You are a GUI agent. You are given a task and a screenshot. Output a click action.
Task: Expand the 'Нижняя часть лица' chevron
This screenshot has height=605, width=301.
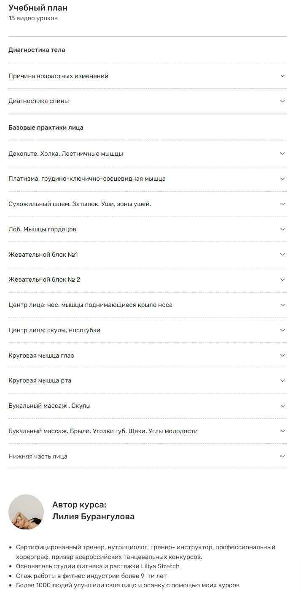(x=282, y=456)
